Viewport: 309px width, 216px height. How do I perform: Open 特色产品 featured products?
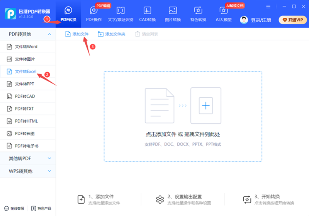(41, 208)
